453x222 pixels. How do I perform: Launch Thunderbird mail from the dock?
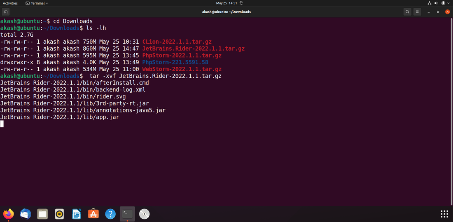pos(26,214)
